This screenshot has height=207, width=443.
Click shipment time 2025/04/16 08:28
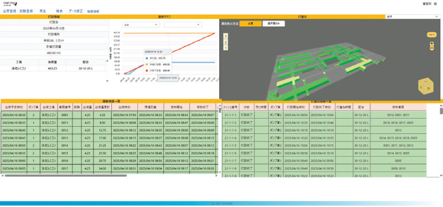[x=125, y=161]
